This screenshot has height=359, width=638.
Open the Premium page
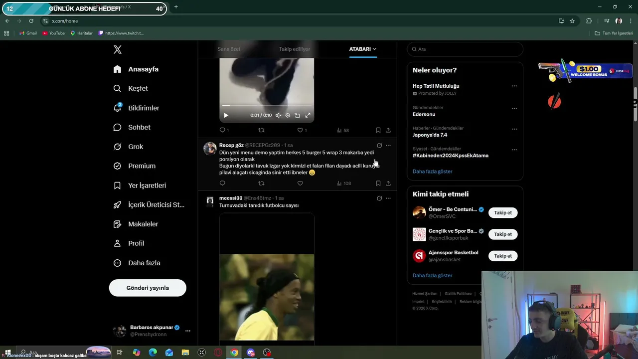coord(135,166)
